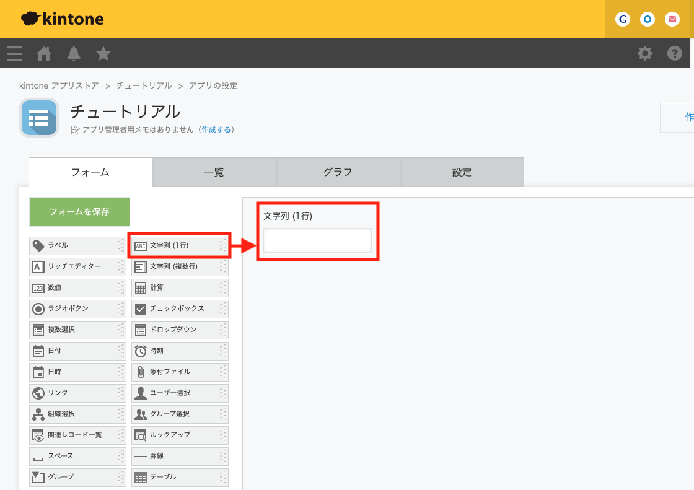The width and height of the screenshot is (694, 490).
Task: Click the チュートリアル app icon
Action: pyautogui.click(x=40, y=118)
